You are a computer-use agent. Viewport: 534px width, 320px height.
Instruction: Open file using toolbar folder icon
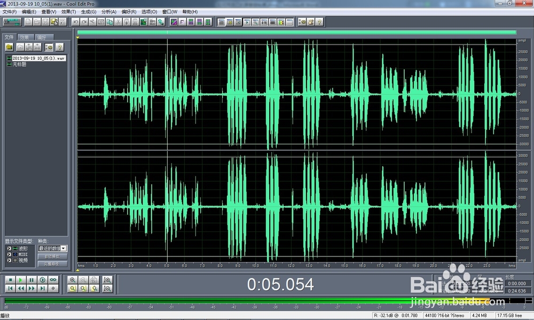click(37, 22)
